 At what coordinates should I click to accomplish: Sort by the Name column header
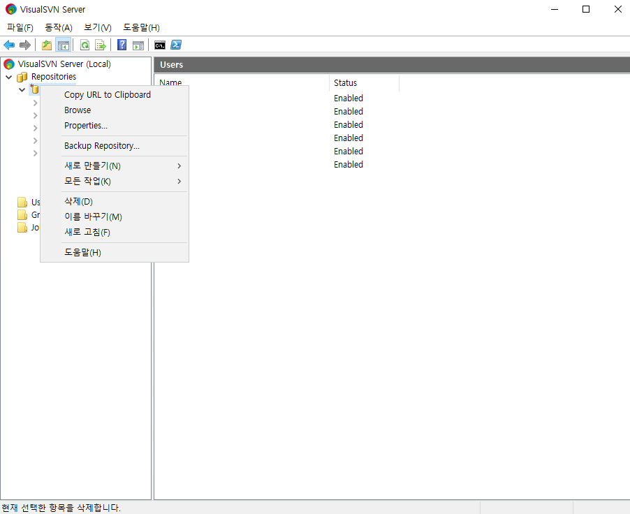coord(242,83)
